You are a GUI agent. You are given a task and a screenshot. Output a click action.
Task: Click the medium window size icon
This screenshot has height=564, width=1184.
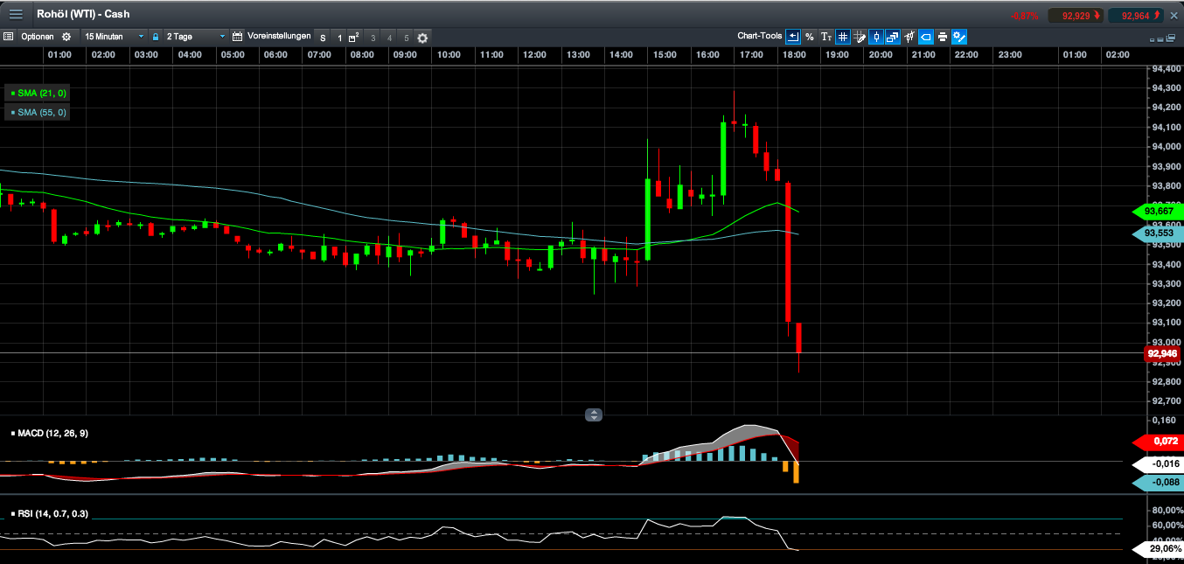(1161, 38)
